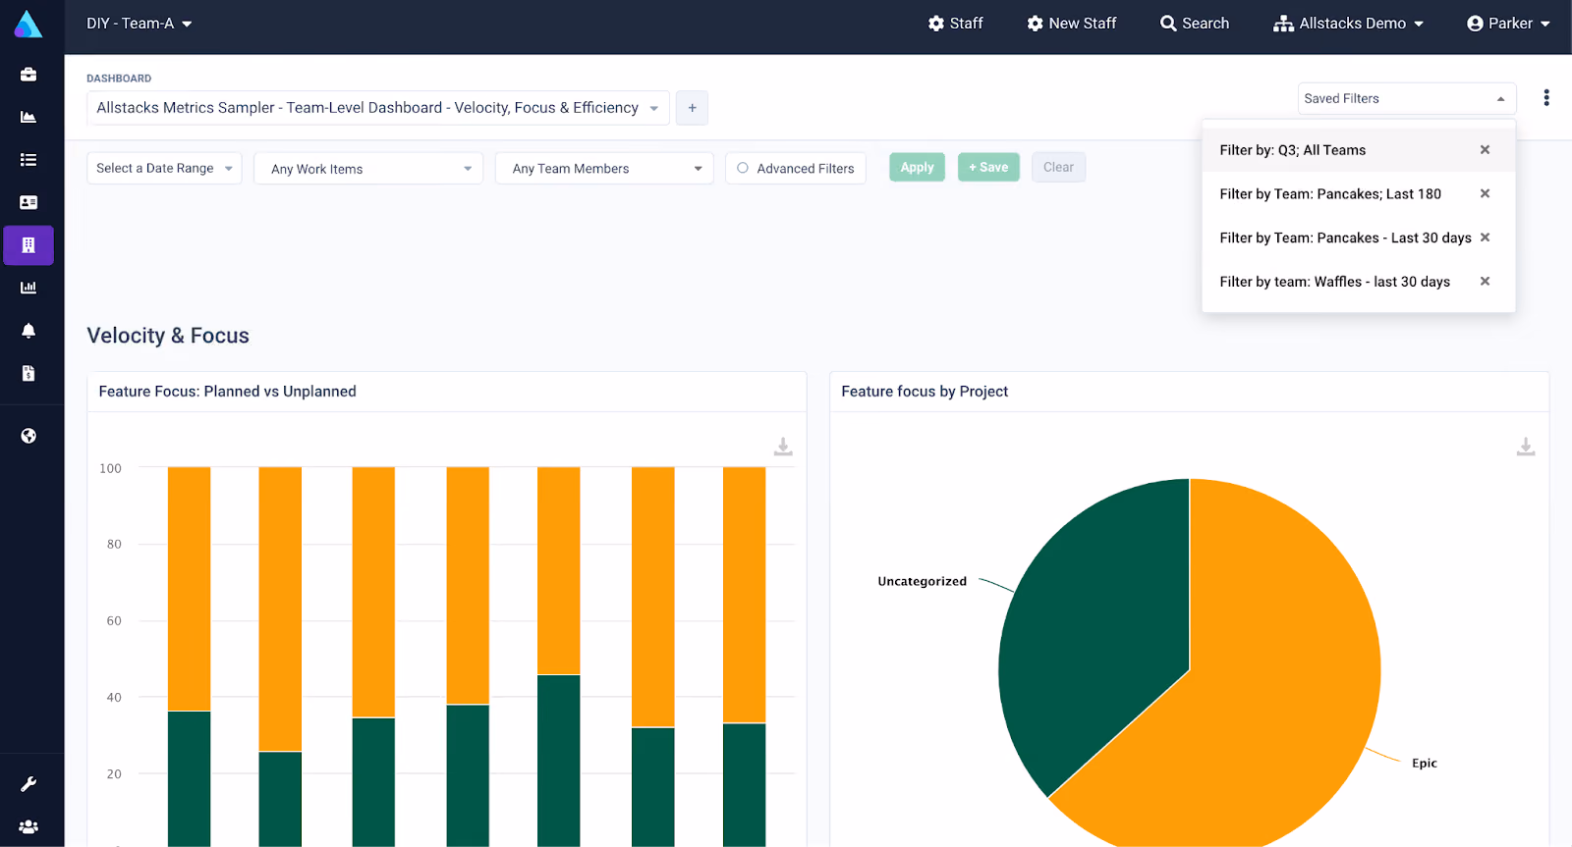Click the + Save filter button
Screen dimensions: 1572x847
tap(988, 167)
